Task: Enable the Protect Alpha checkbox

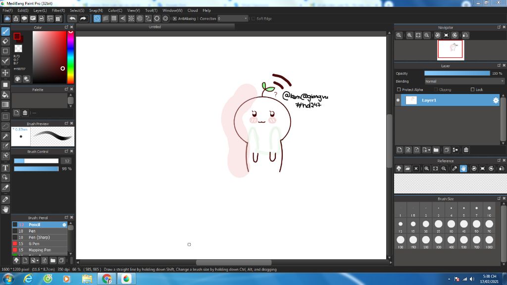Action: pos(399,90)
